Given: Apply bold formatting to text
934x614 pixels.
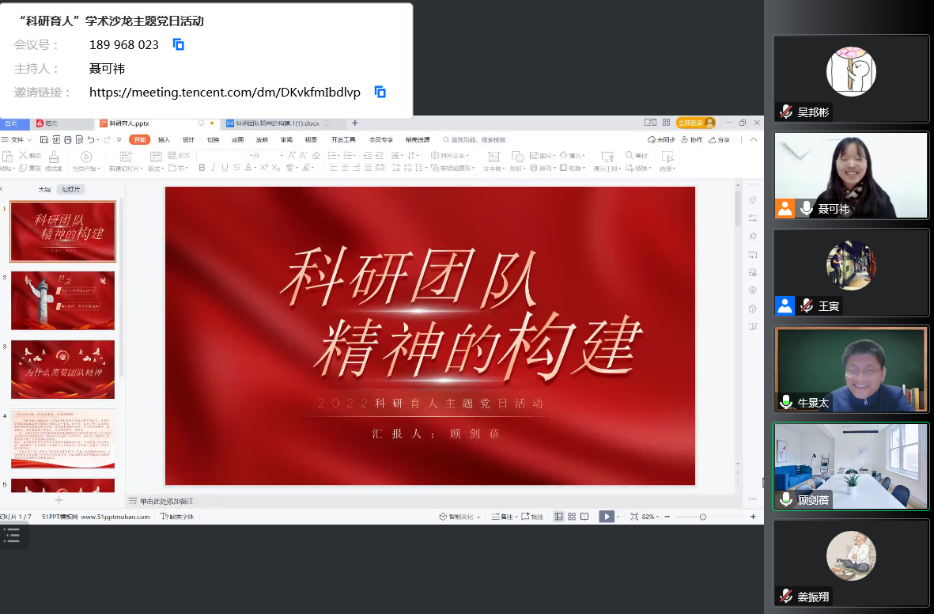Looking at the screenshot, I should pos(202,167).
